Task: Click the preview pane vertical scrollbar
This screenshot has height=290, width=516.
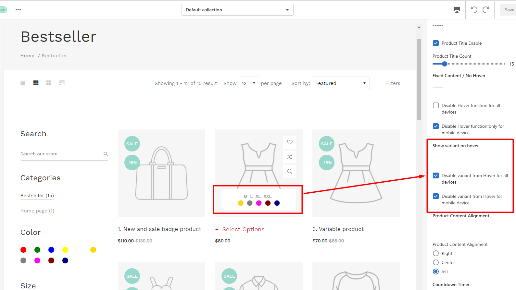Action: tap(419, 79)
